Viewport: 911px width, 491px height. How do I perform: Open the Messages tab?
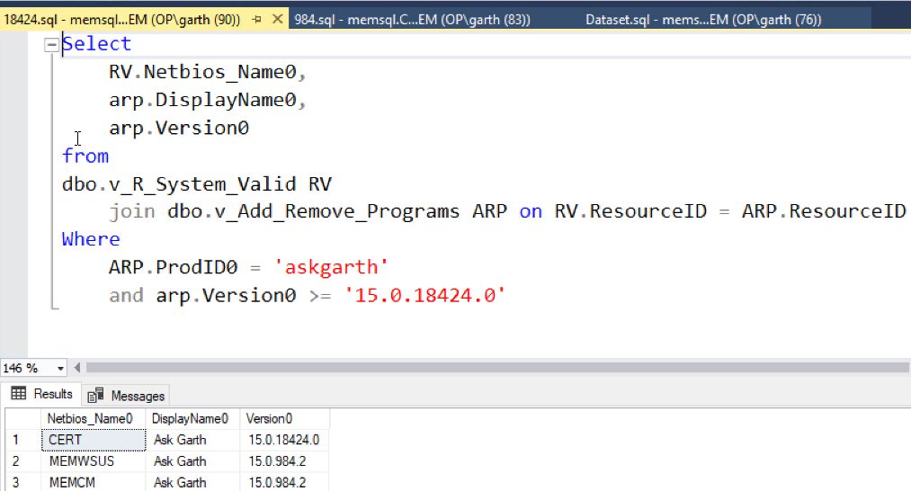pos(126,396)
